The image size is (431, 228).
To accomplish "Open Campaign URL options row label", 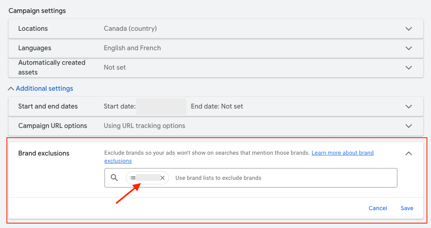I will tap(53, 126).
